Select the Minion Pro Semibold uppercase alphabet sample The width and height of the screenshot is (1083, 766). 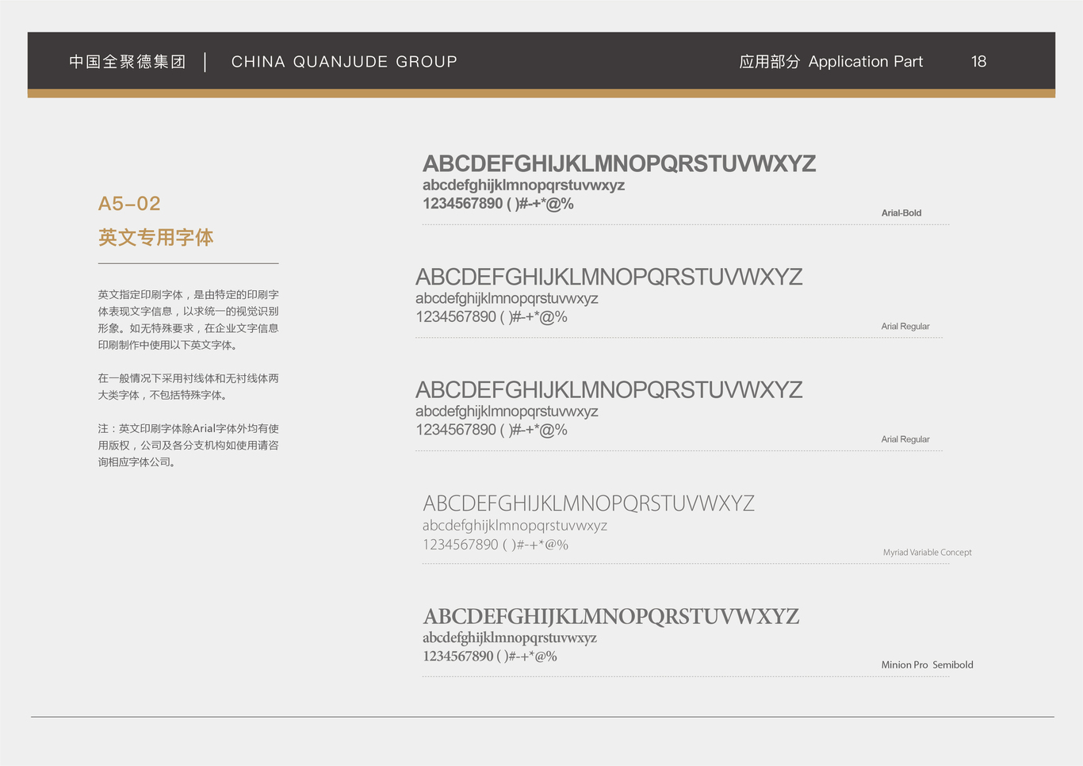611,617
